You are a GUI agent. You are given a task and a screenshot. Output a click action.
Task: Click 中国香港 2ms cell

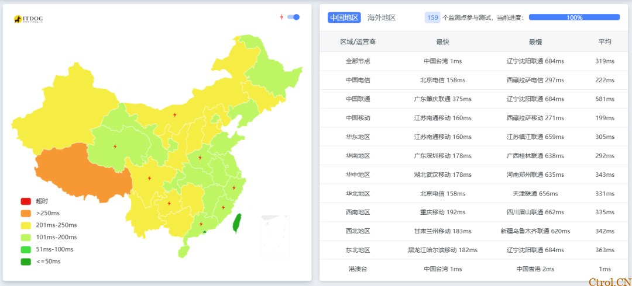point(535,269)
